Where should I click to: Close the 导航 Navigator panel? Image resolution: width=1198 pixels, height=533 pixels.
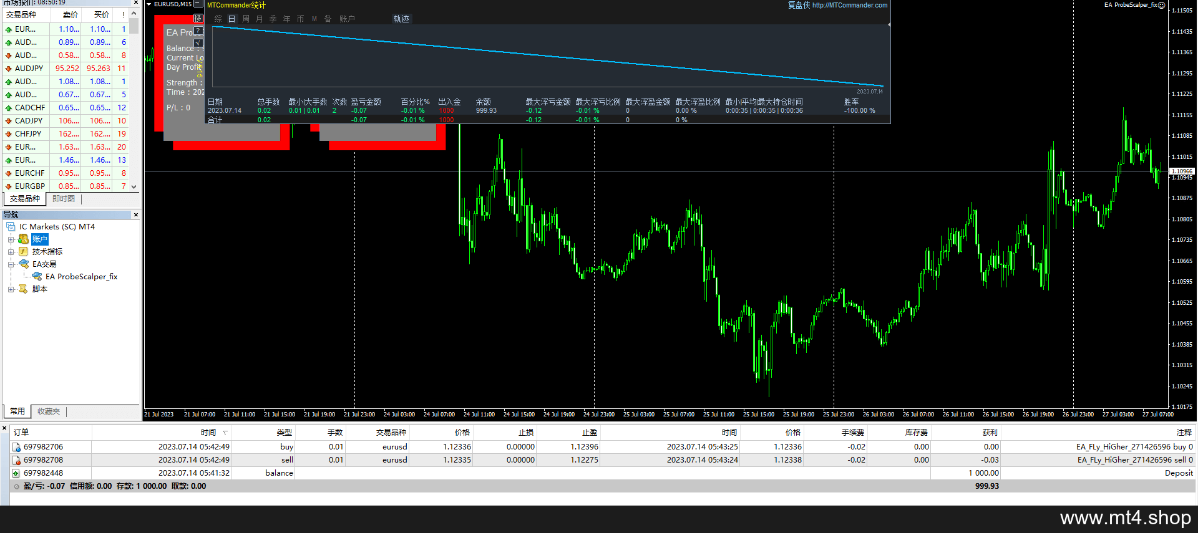tap(136, 215)
